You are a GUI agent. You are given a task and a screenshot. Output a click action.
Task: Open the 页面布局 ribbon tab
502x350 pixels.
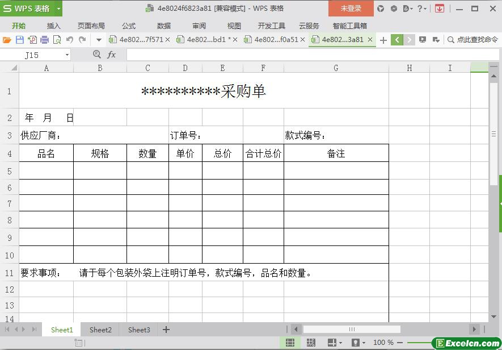[91, 26]
